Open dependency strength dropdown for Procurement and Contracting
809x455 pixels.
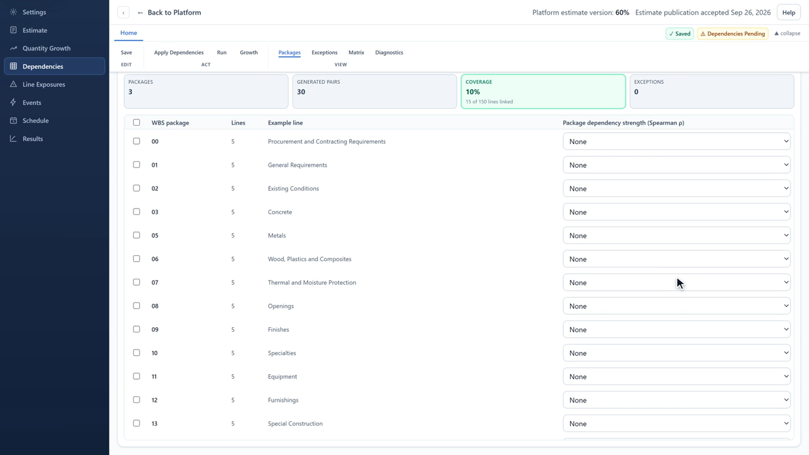click(x=676, y=142)
